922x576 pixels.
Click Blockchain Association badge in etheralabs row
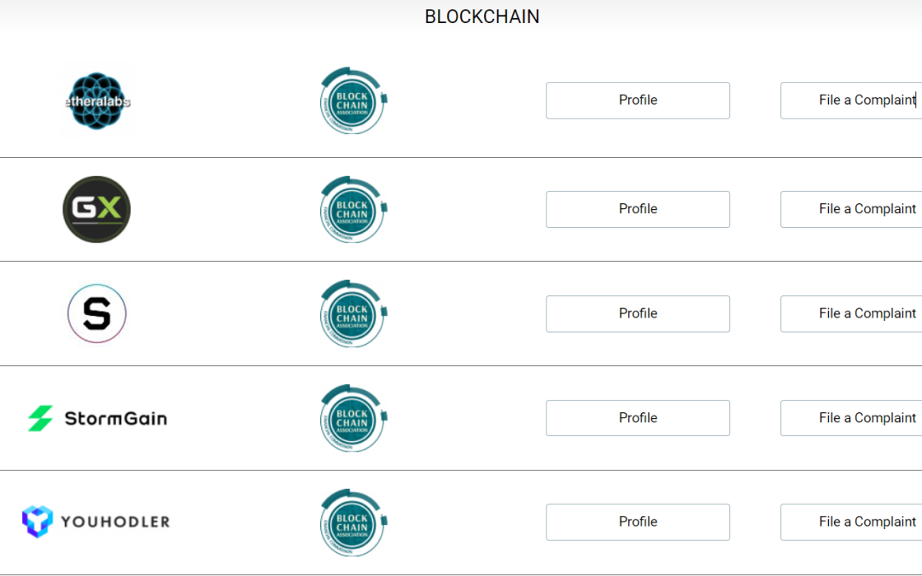[x=353, y=101]
